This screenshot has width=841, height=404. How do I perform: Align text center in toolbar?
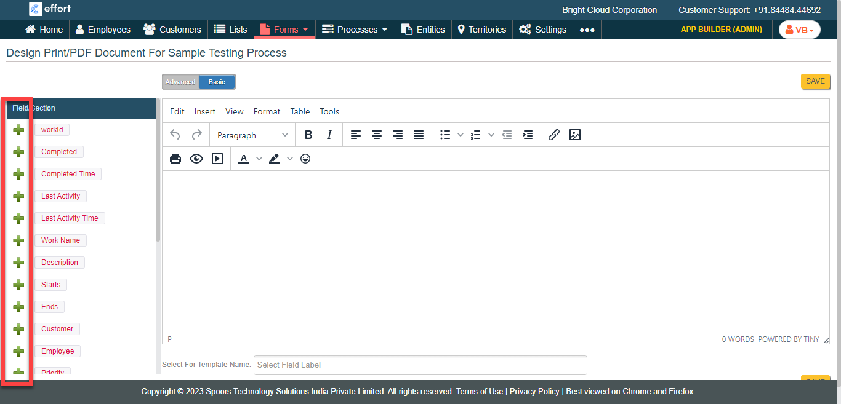pyautogui.click(x=377, y=135)
